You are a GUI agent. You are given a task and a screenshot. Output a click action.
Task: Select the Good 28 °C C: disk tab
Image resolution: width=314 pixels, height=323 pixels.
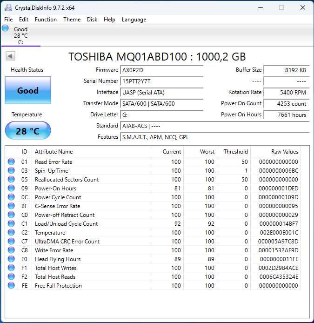21,35
